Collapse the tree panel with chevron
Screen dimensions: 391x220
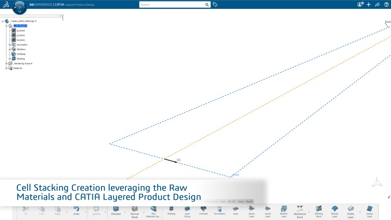click(x=60, y=16)
